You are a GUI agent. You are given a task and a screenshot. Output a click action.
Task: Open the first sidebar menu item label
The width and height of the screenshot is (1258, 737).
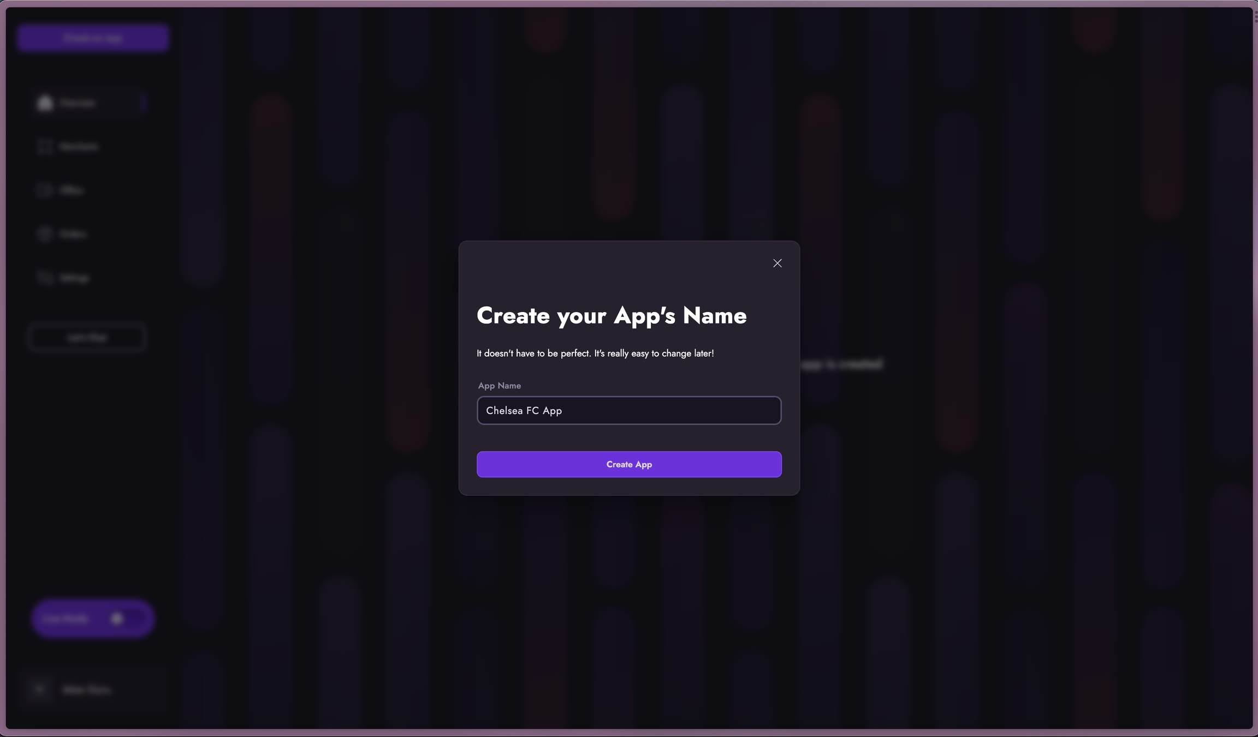click(x=78, y=103)
